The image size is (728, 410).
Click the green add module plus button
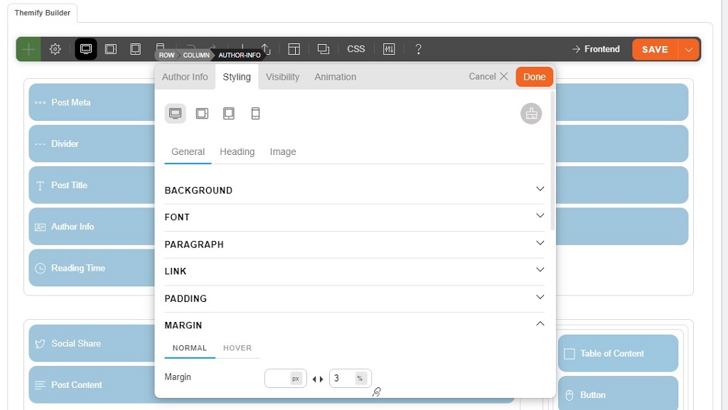(x=28, y=49)
